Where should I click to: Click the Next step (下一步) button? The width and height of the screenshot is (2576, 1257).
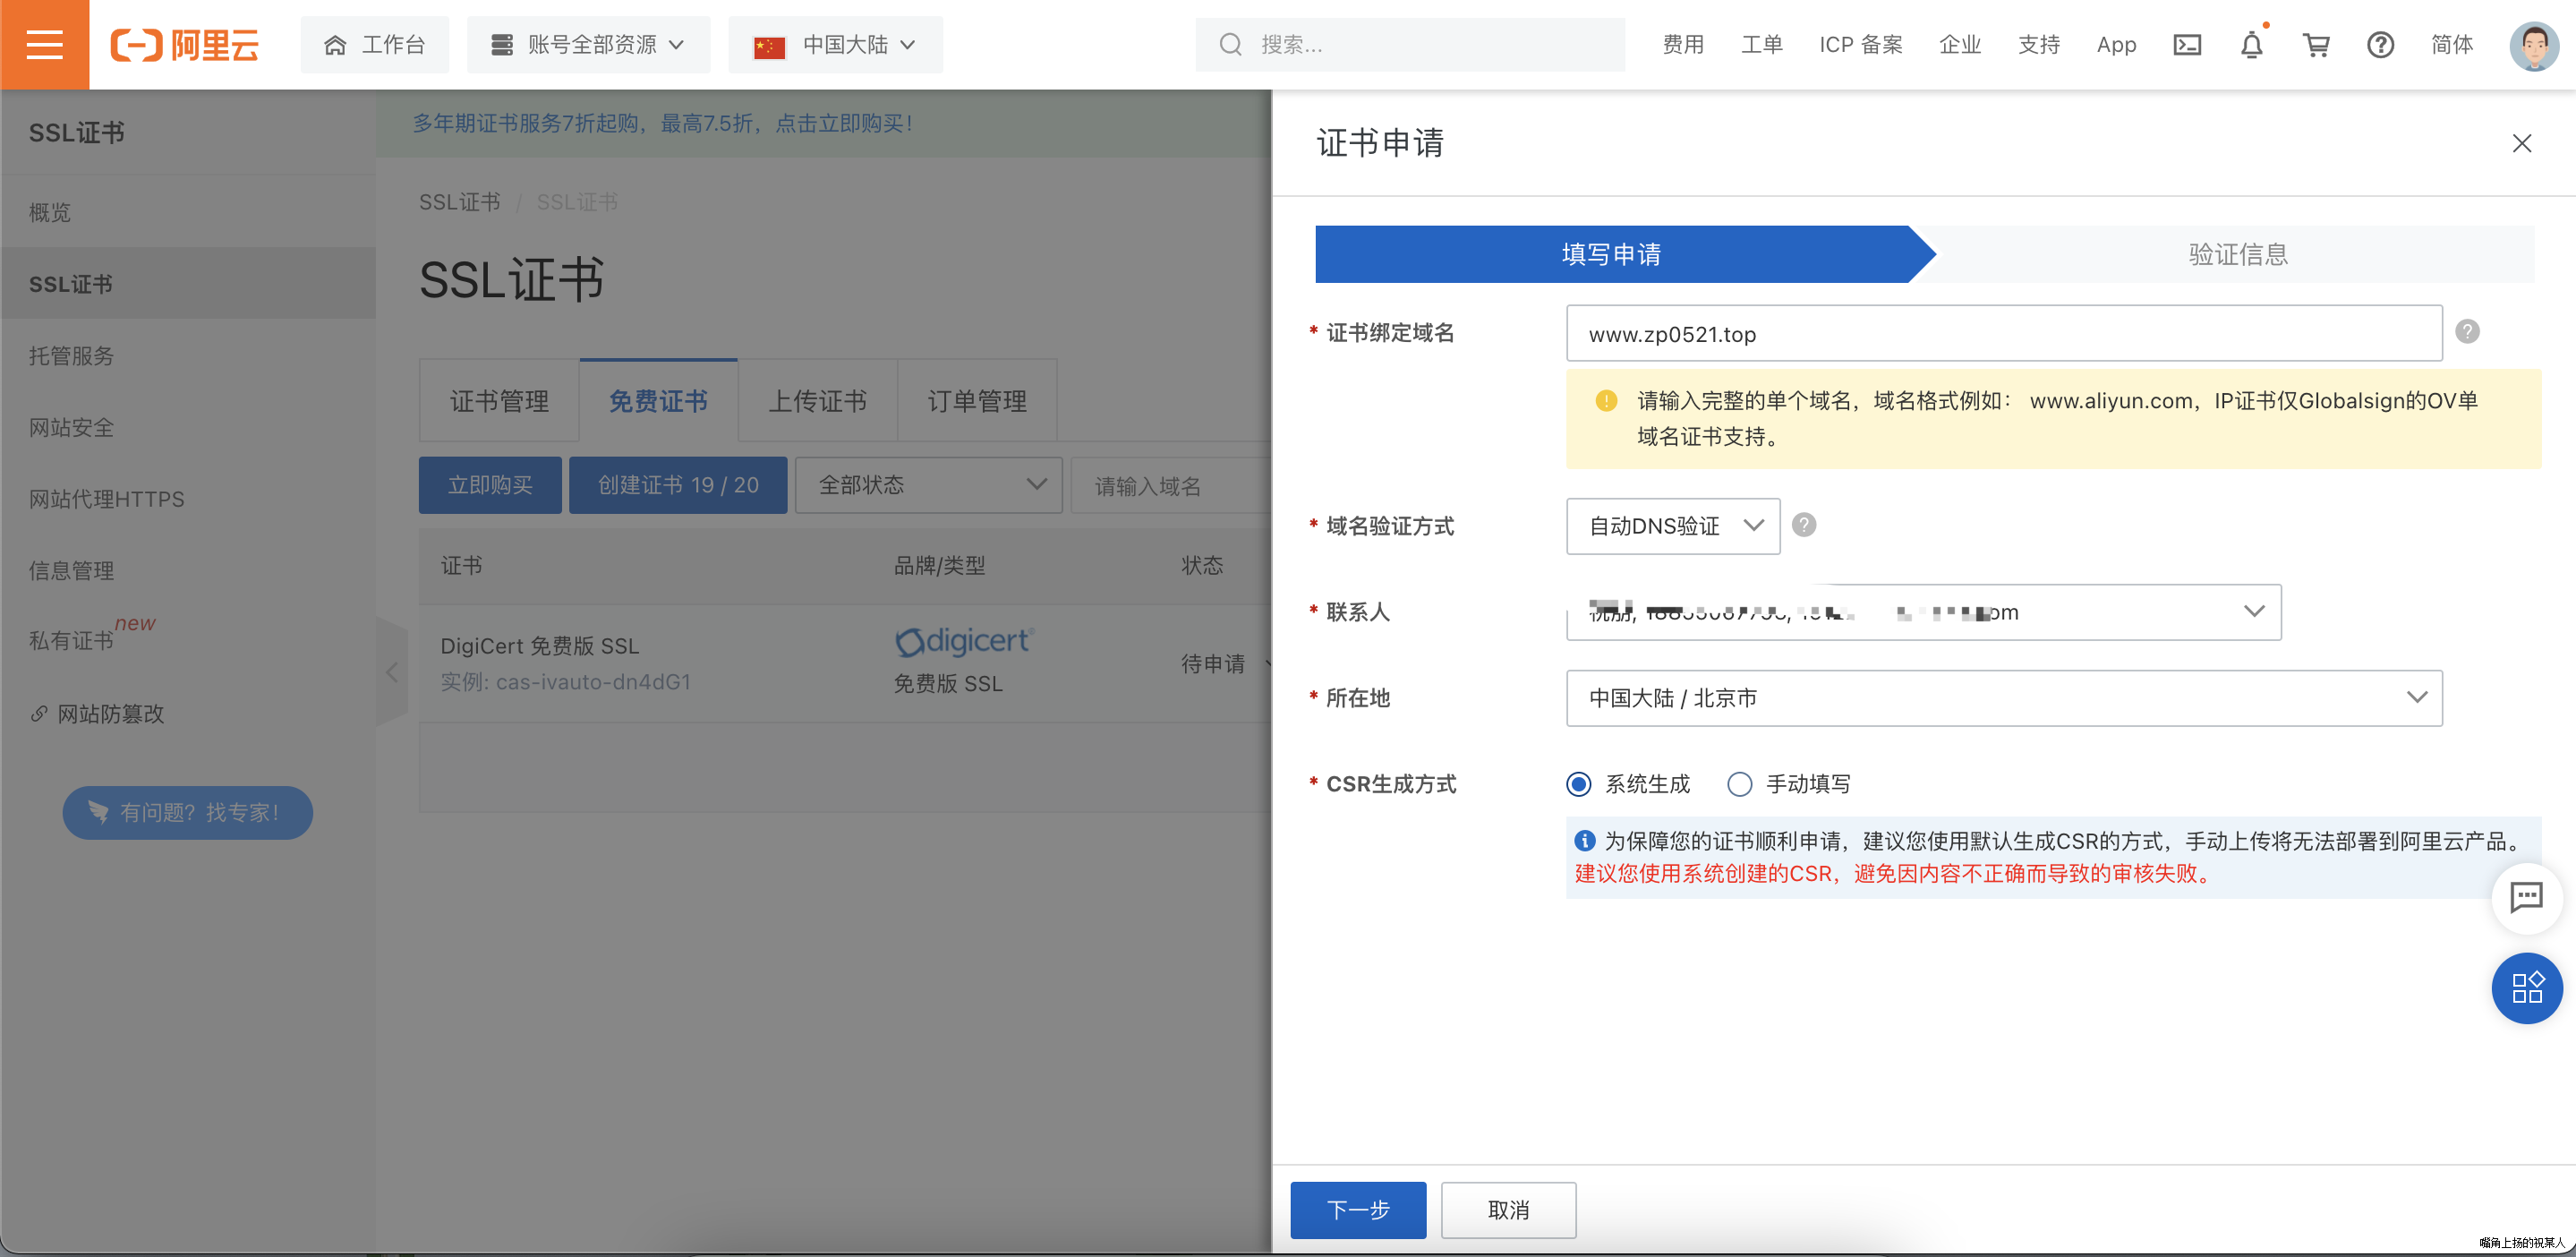coord(1358,1210)
